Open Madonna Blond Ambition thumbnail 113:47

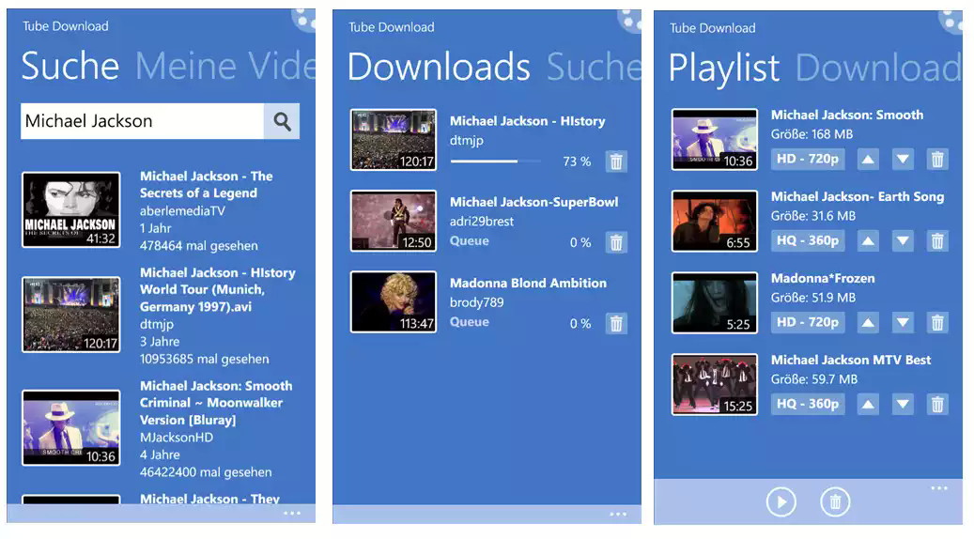point(394,301)
